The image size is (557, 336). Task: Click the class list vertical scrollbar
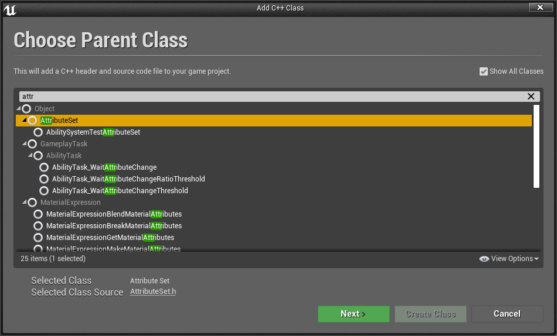[536, 146]
